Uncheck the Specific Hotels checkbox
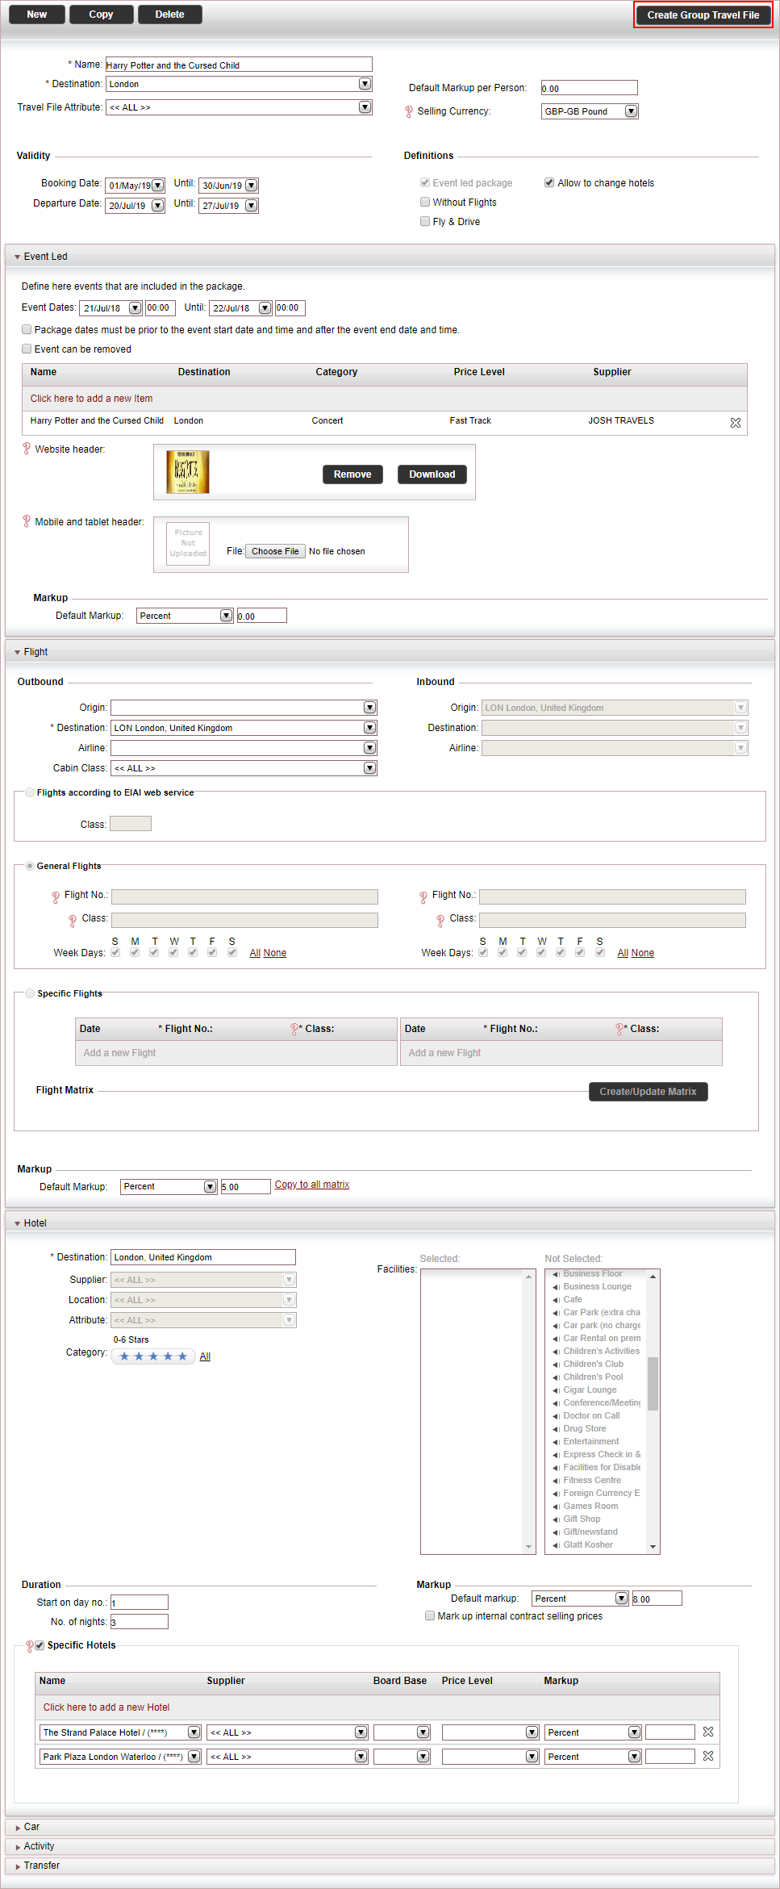 point(40,1645)
